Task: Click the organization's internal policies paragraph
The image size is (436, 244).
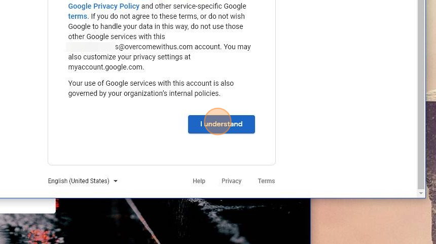Action: pyautogui.click(x=151, y=88)
